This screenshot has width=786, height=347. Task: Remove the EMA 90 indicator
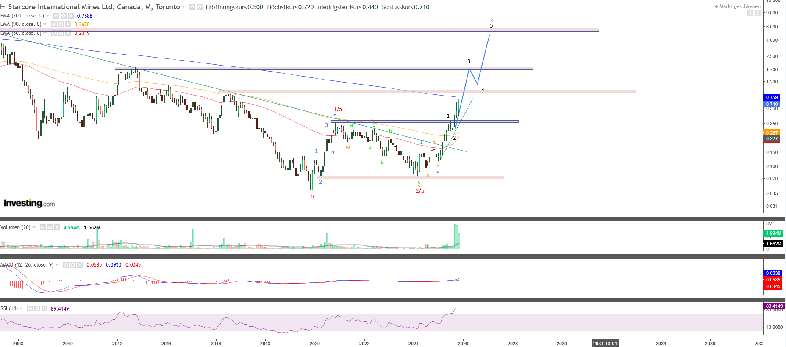(x=68, y=24)
